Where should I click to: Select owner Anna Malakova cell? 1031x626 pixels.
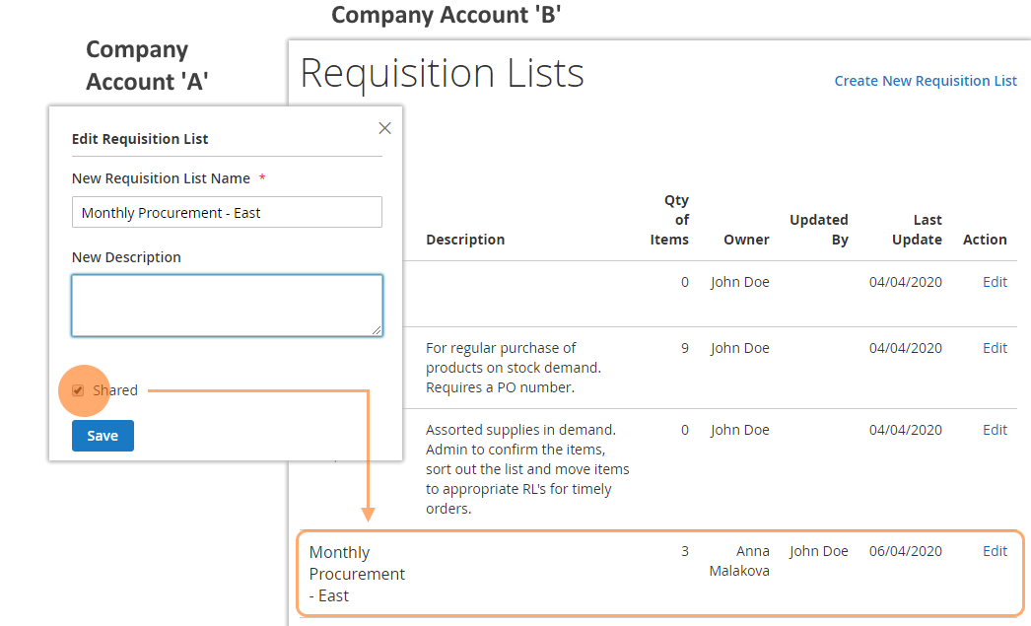coord(739,561)
